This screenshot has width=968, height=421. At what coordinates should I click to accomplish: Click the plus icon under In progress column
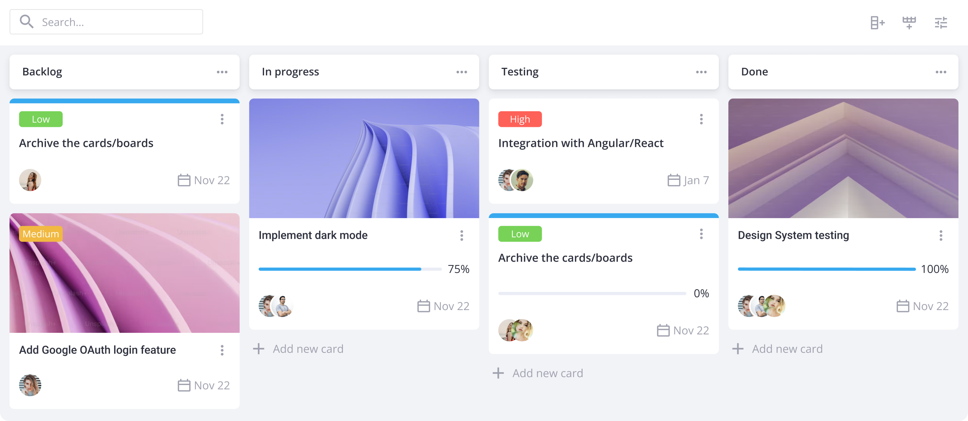click(x=259, y=349)
